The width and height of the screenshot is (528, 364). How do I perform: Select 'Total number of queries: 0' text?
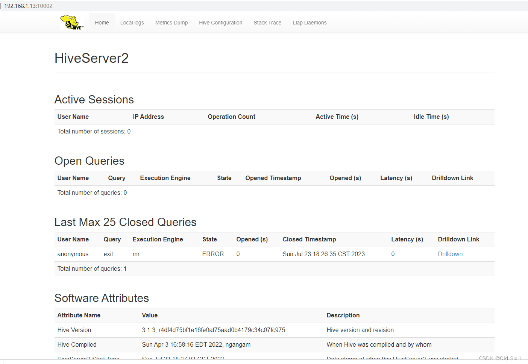(x=92, y=193)
